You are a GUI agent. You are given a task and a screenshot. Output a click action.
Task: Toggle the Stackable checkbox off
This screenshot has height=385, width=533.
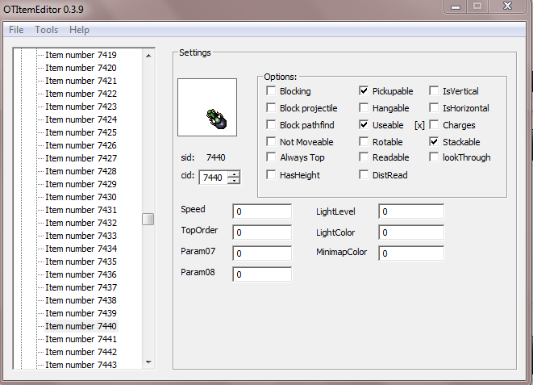[435, 141]
